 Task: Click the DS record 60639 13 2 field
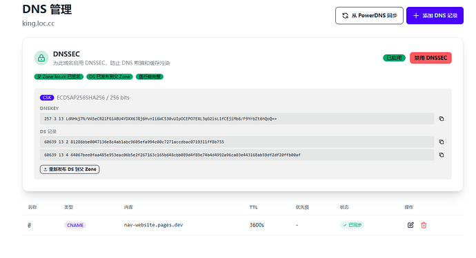point(237,142)
